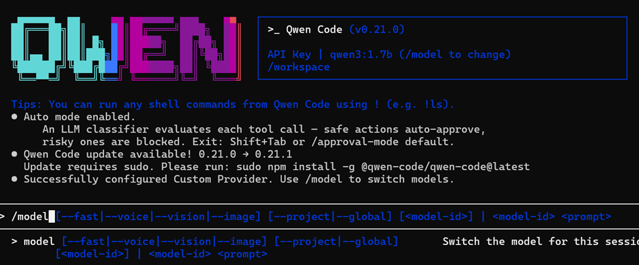This screenshot has height=265, width=639.
Task: Click the inline hint '[--fast|--voice|--vision|--image]' in input
Action: 157,217
